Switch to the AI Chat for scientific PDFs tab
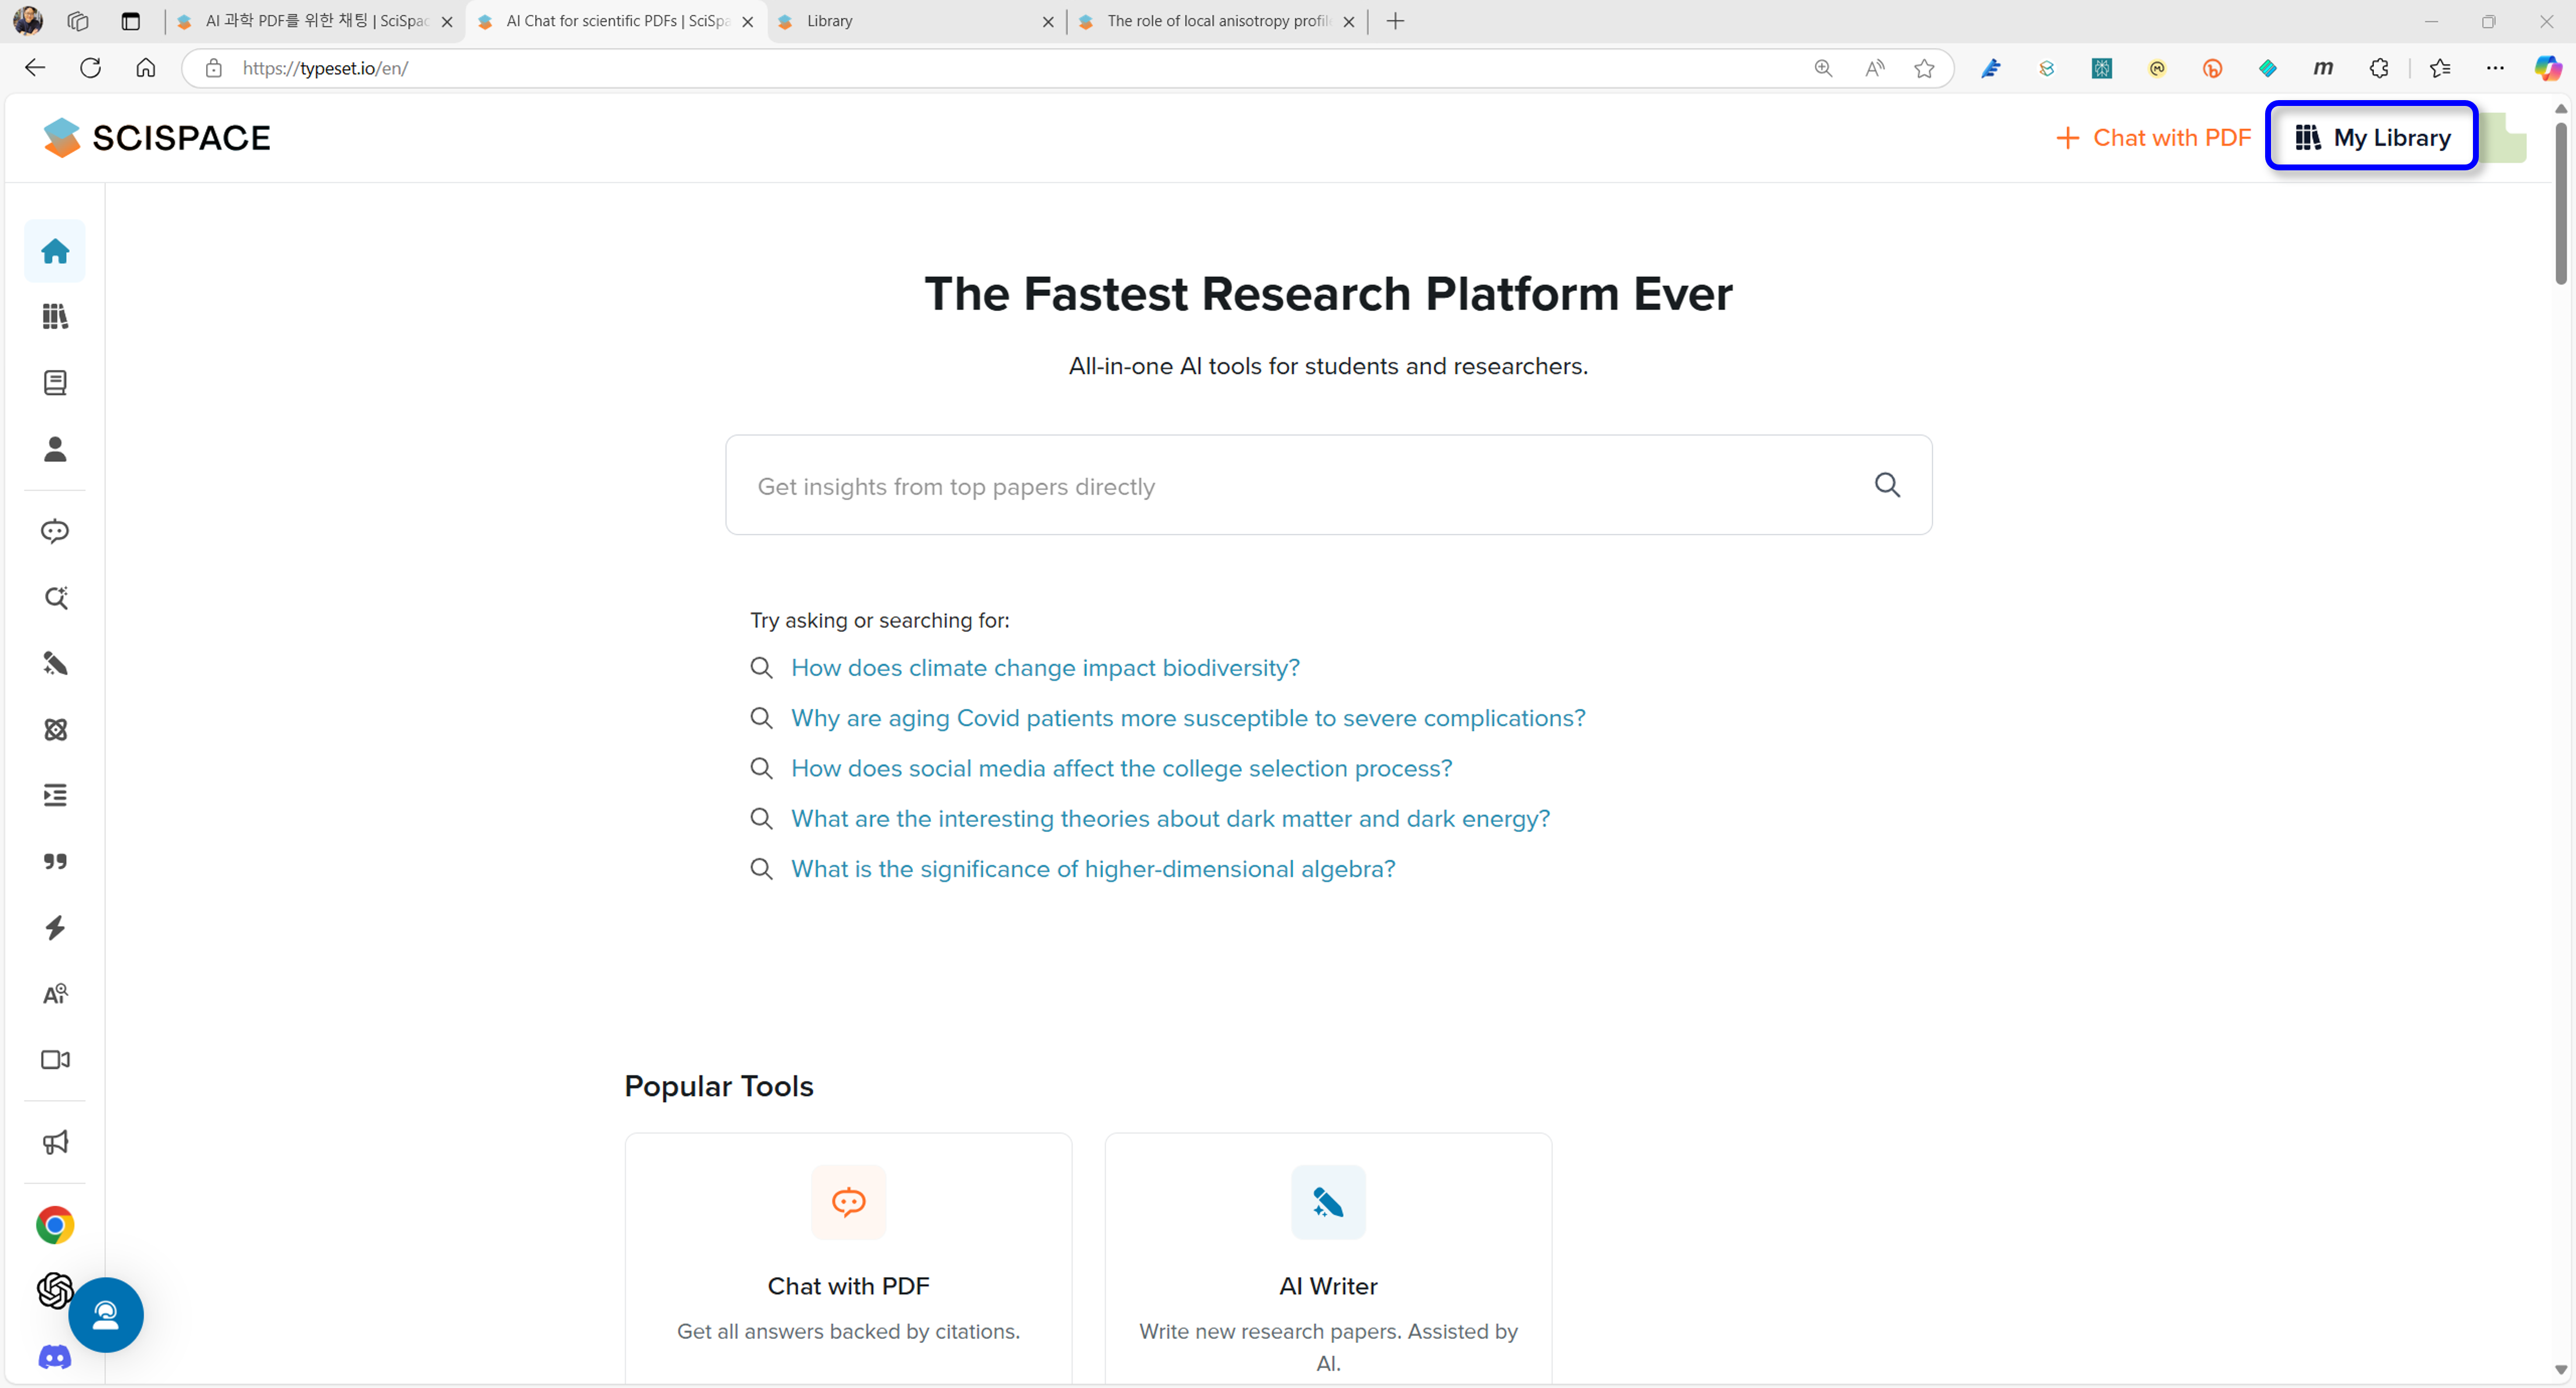The height and width of the screenshot is (1388, 2576). (616, 21)
